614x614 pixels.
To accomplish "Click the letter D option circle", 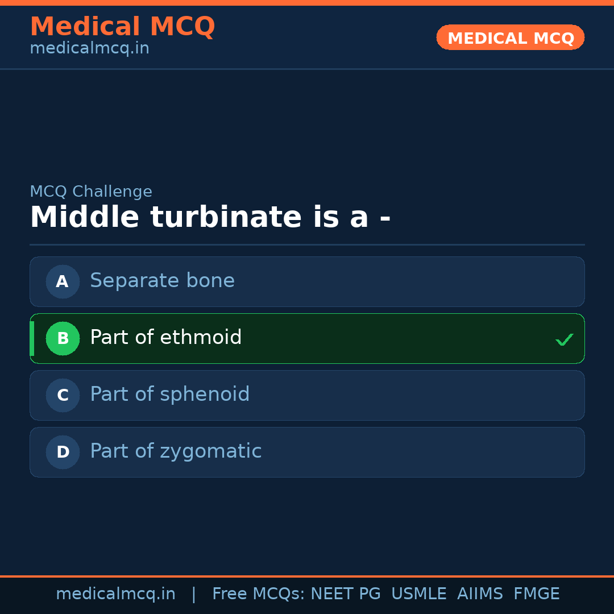I will point(63,452).
